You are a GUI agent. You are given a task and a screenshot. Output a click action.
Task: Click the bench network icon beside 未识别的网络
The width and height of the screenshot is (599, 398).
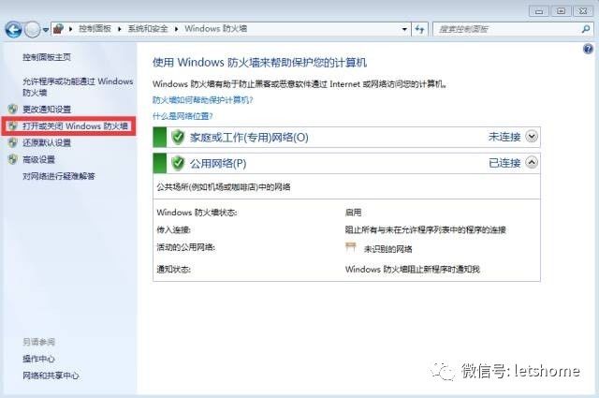[350, 247]
